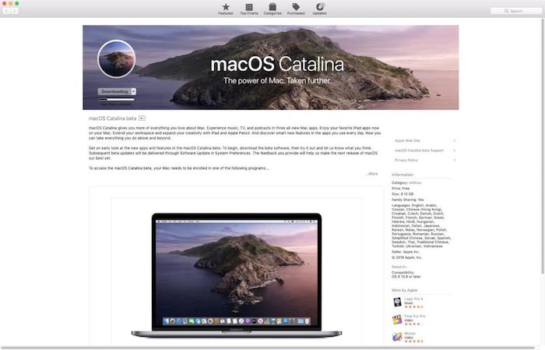Click the App Store search field
The height and width of the screenshot is (350, 545).
pos(516,11)
